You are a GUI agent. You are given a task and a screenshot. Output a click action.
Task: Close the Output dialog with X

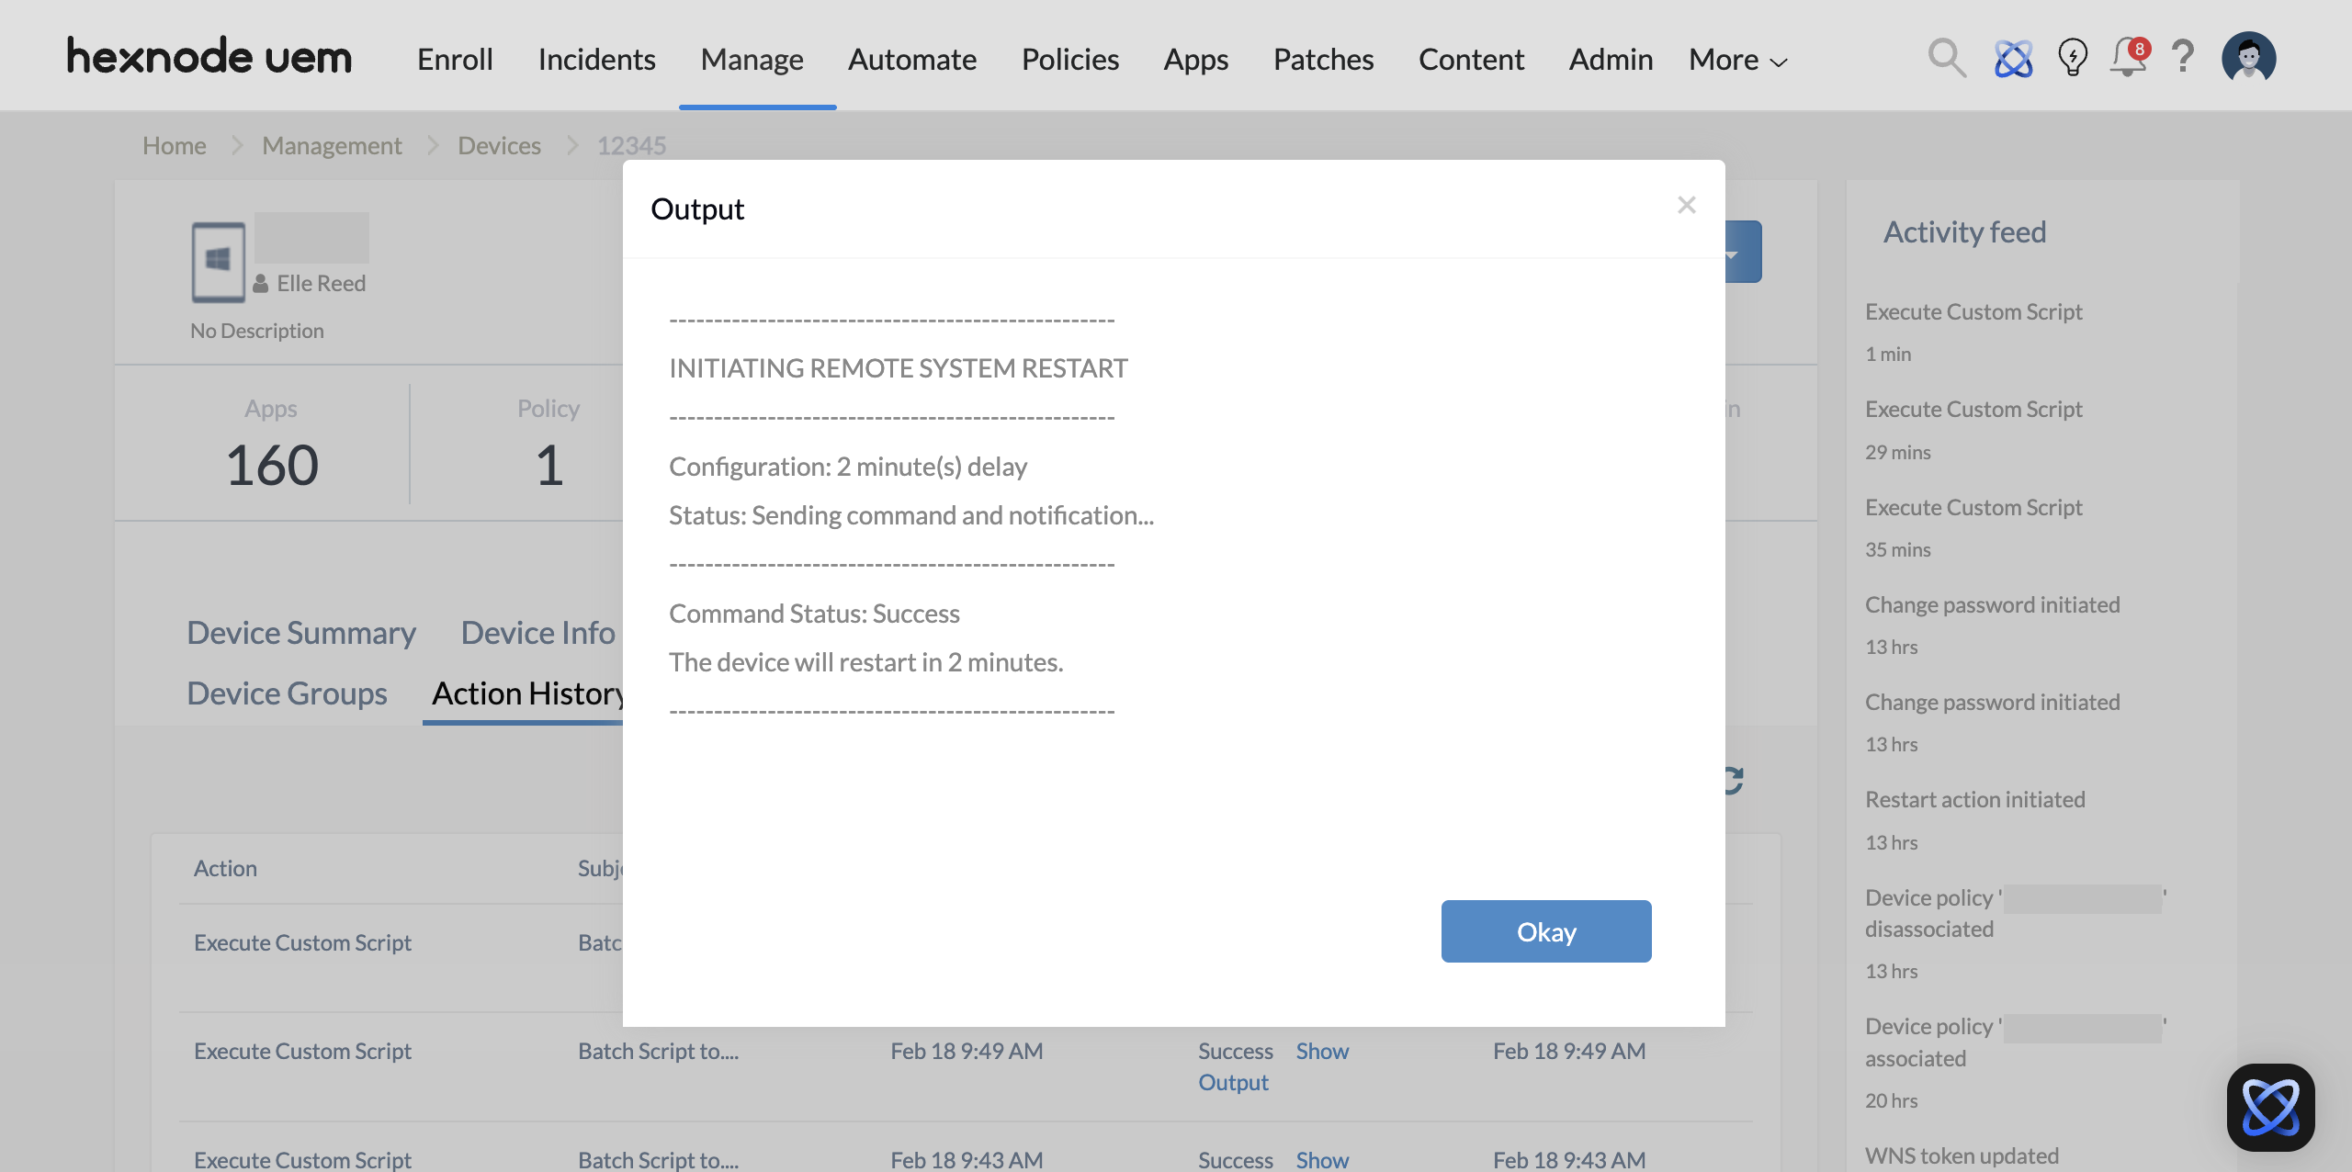(1686, 205)
